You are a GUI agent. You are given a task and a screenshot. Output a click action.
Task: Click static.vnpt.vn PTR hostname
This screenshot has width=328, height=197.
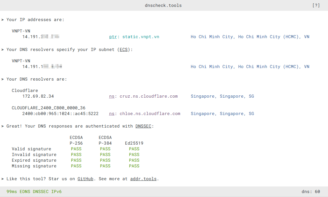click(x=141, y=37)
